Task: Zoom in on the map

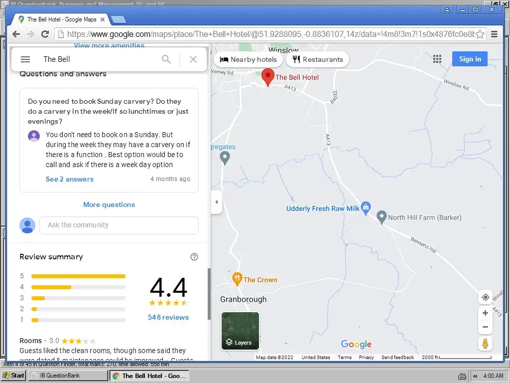Action: [485, 313]
